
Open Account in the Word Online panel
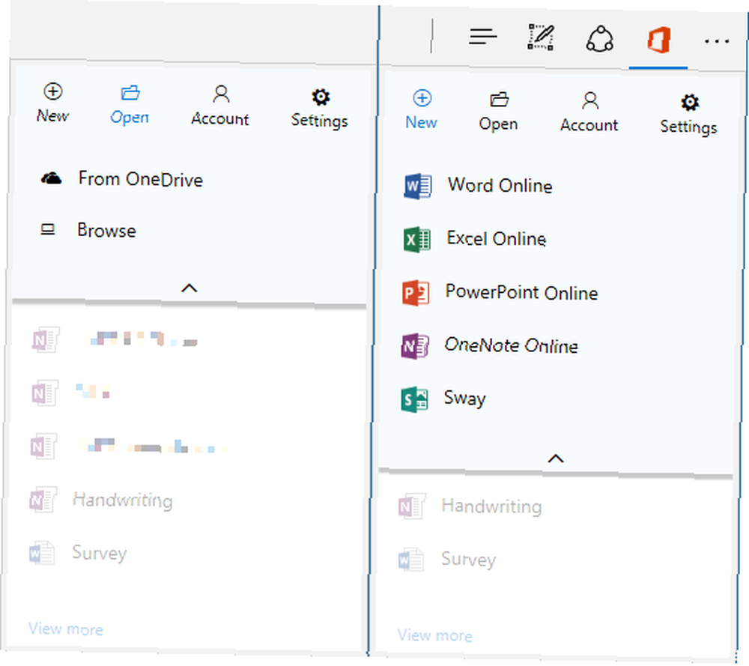589,112
